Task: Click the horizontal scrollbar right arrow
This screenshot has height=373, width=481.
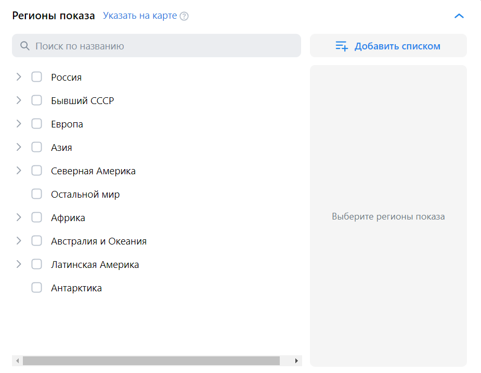Action: click(x=296, y=361)
